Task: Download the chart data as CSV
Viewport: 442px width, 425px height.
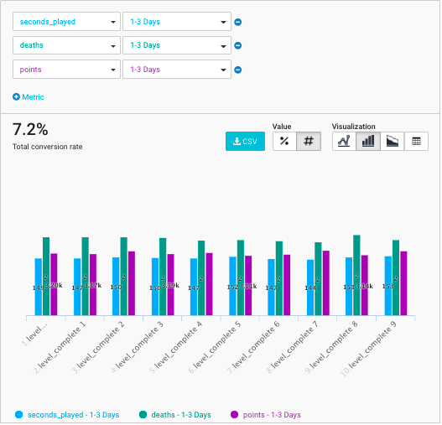Action: [x=246, y=142]
